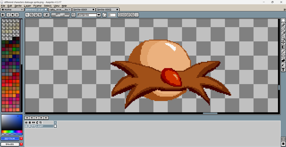Toggle the 1:1 preview window button
Screen dimensions: 286x147
(283, 139)
